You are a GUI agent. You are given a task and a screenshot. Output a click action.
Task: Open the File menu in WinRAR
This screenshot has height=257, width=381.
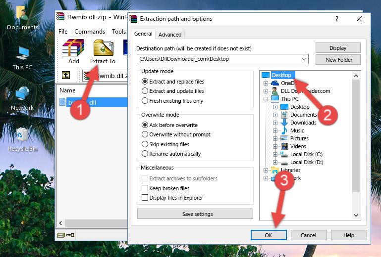click(63, 32)
